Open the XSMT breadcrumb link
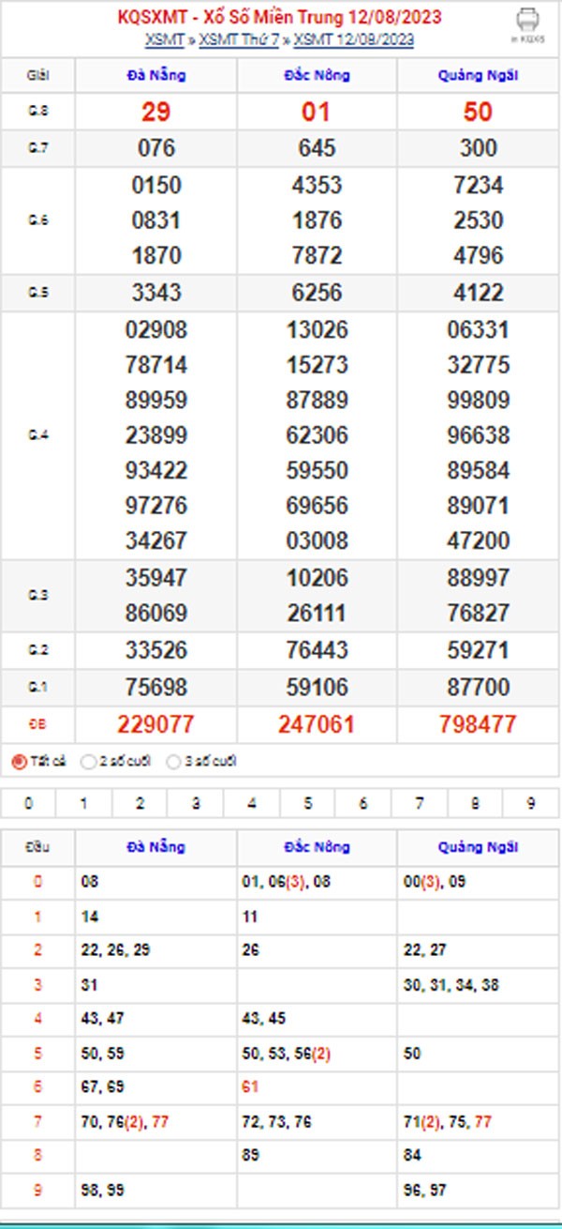This screenshot has width=562, height=1229. tap(165, 39)
